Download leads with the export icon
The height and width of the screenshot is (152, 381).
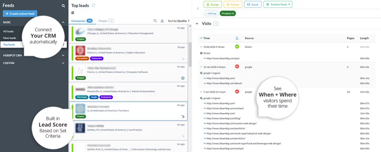(x=162, y=21)
